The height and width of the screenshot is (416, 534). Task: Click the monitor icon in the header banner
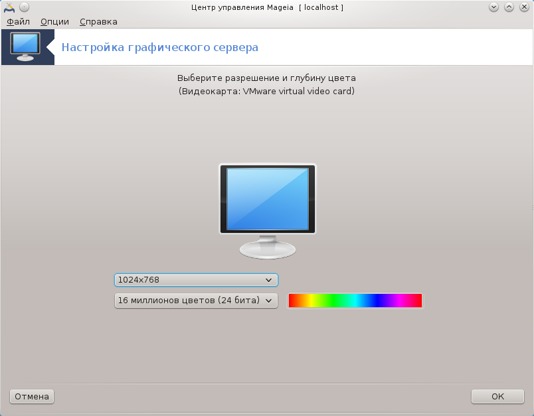point(25,46)
